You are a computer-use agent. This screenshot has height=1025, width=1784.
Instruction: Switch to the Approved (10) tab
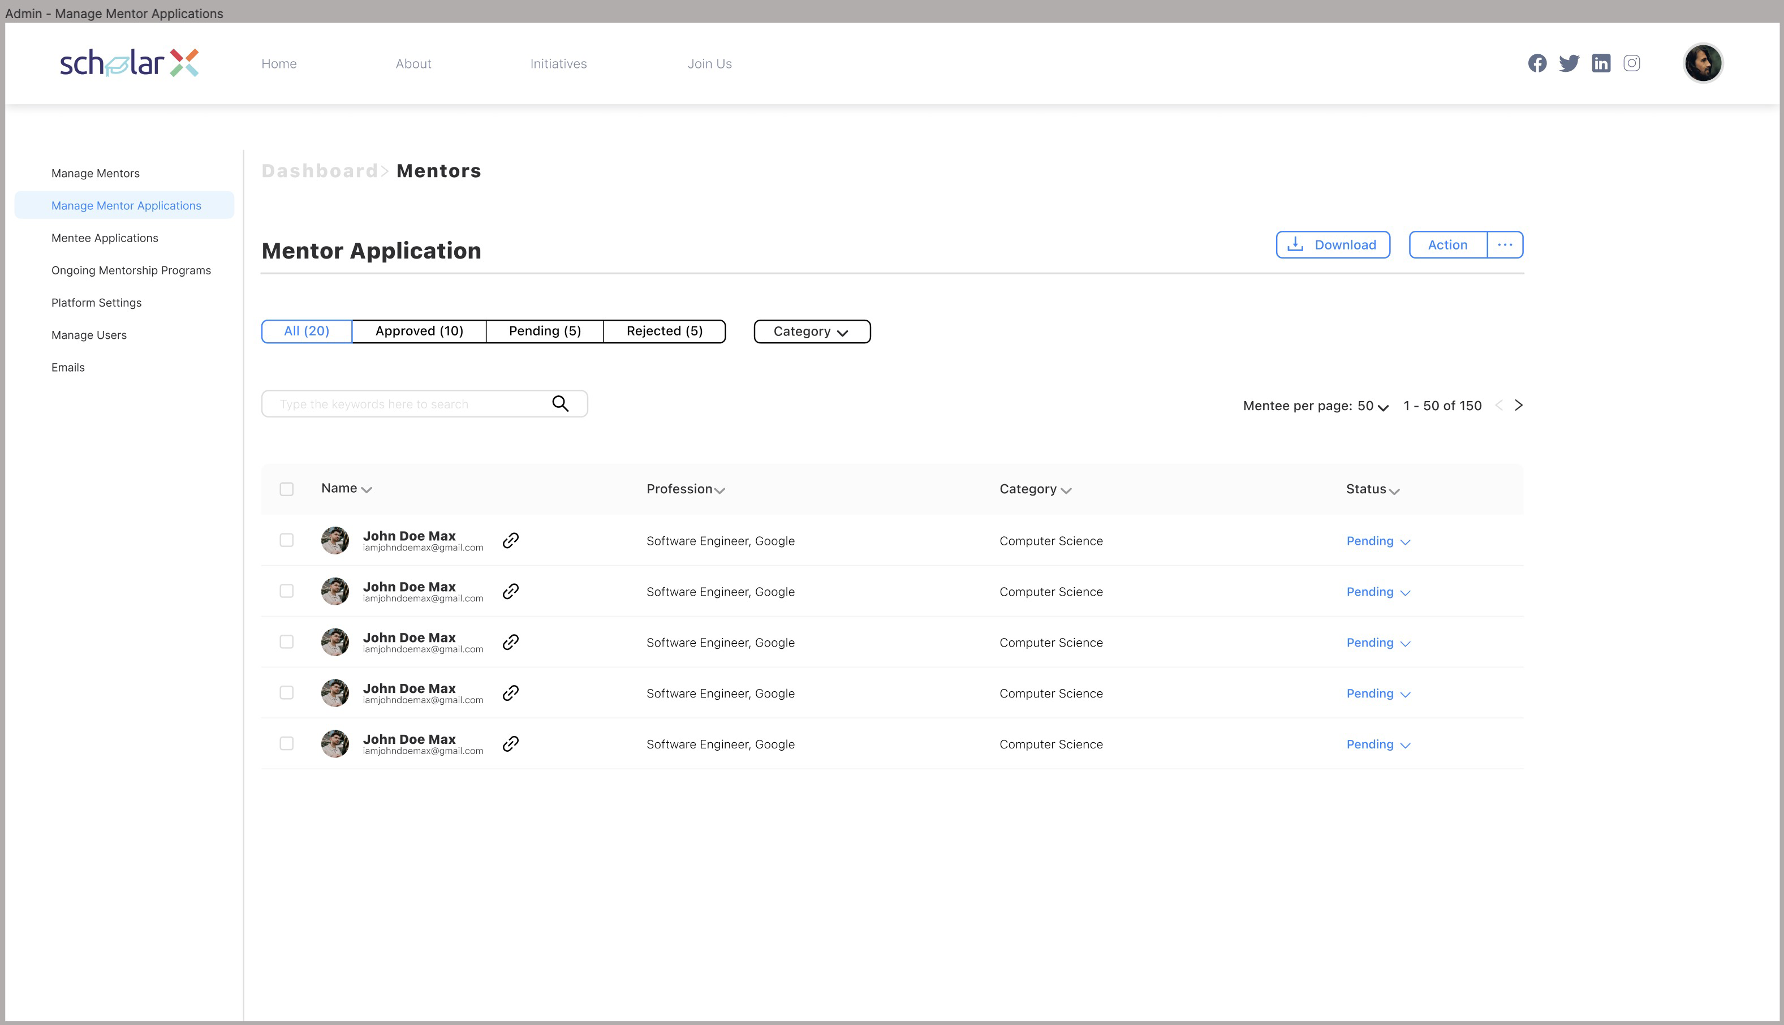pos(419,331)
